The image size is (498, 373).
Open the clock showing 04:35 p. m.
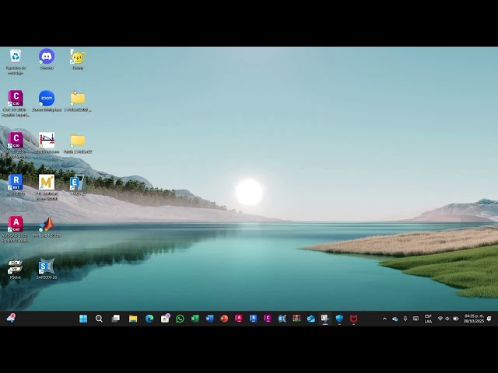point(474,319)
